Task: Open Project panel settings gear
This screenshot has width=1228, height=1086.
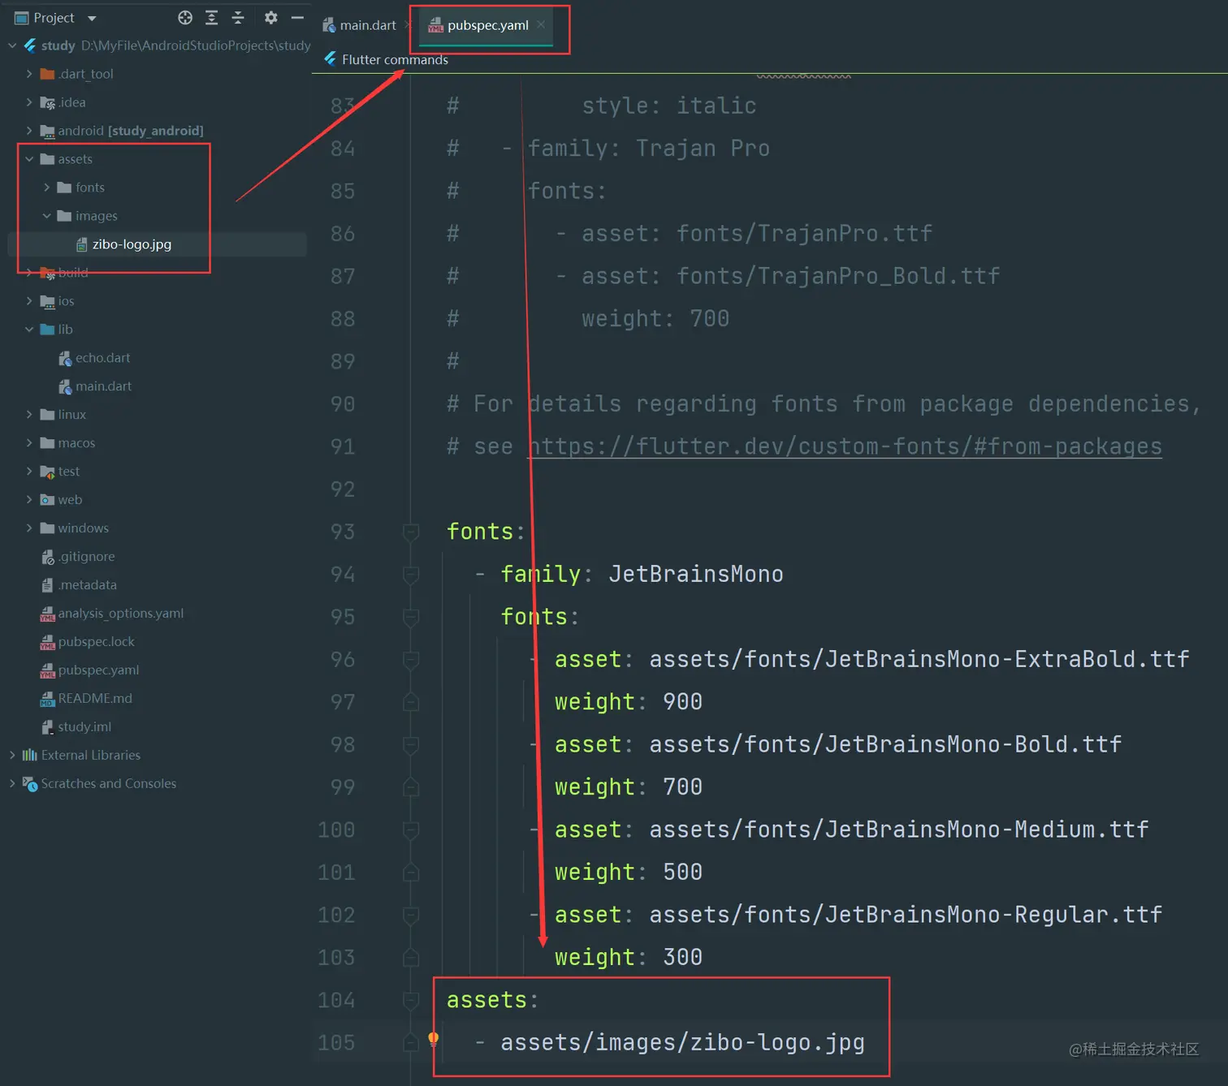Action: point(271,18)
